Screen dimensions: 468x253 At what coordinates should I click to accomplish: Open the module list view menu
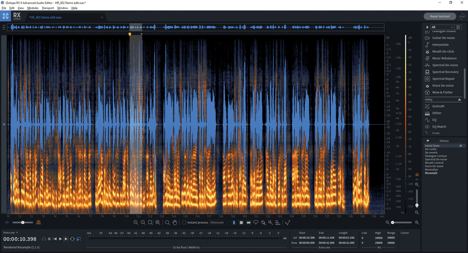pyautogui.click(x=458, y=27)
